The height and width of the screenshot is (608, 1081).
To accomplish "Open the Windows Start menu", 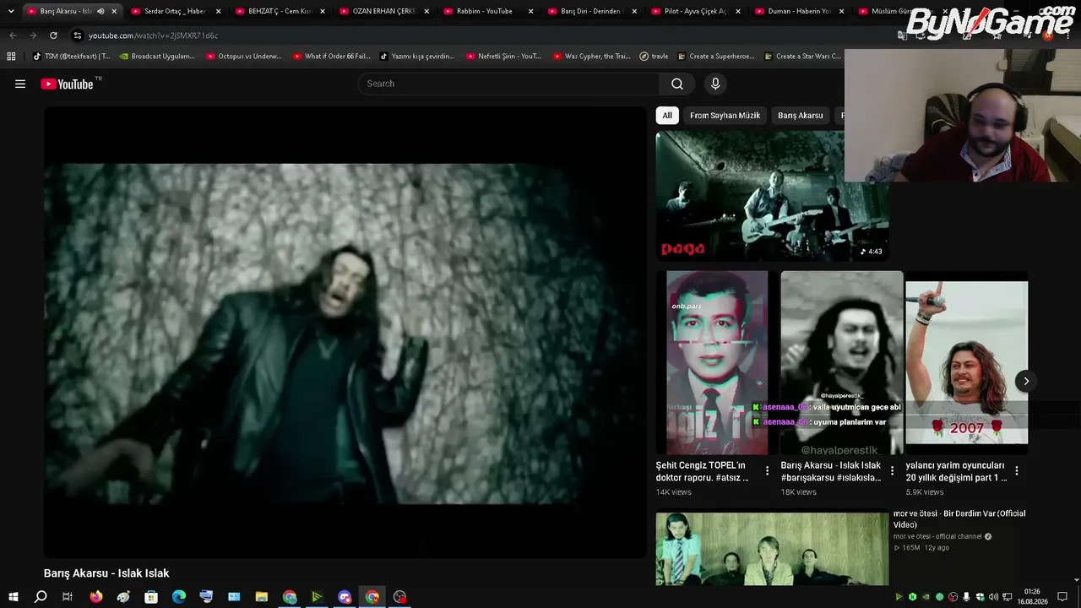I will (x=13, y=597).
